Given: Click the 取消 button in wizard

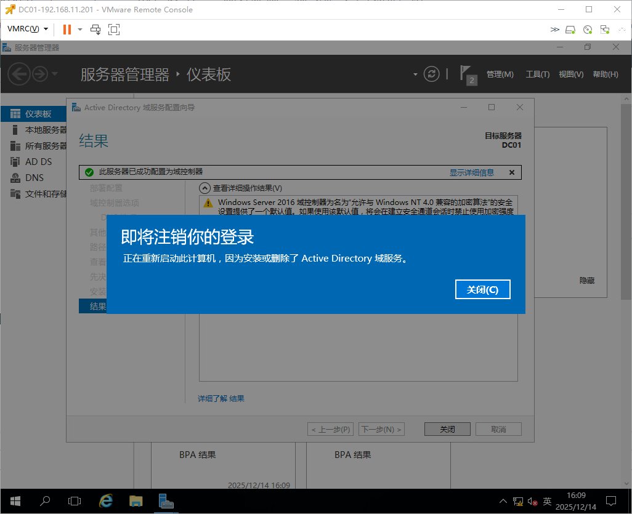Looking at the screenshot, I should 498,429.
